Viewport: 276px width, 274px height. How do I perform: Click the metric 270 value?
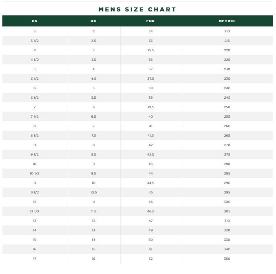click(227, 145)
